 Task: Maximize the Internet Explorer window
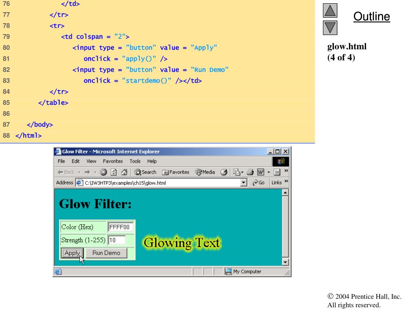point(277,152)
